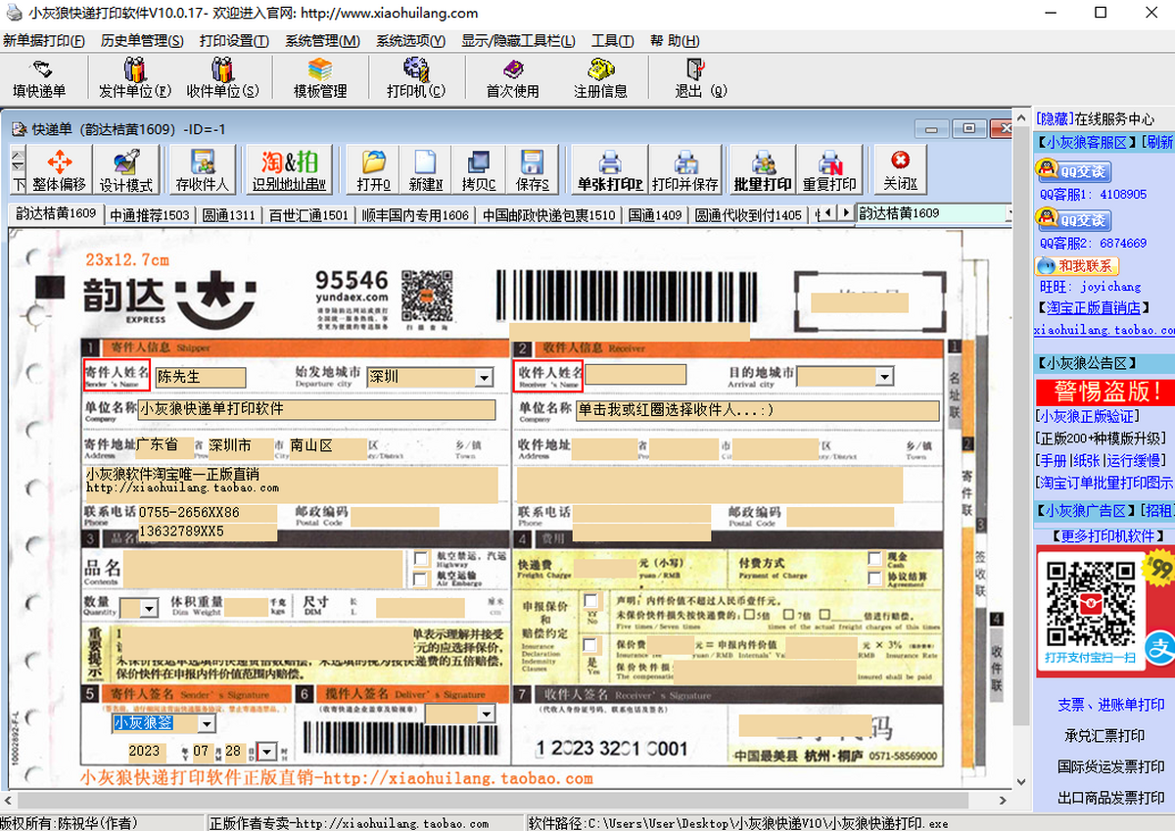The image size is (1175, 831).
Task: Switch to 设计模式 design mode
Action: 126,171
